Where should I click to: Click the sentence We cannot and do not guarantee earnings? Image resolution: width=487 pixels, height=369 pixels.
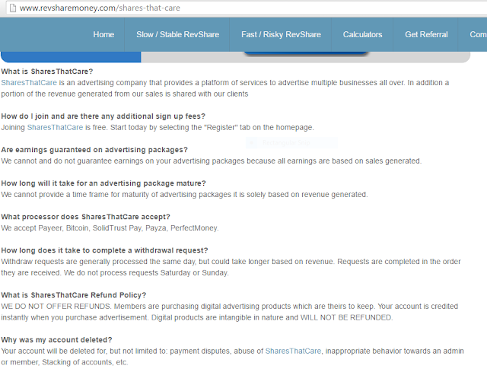[x=212, y=161]
